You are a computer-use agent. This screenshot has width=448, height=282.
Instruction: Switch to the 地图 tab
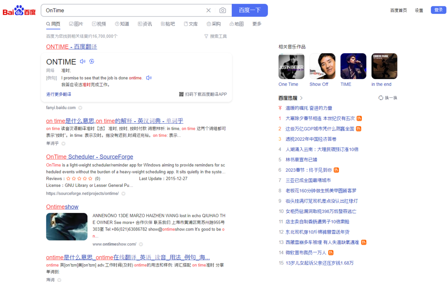coord(237,24)
